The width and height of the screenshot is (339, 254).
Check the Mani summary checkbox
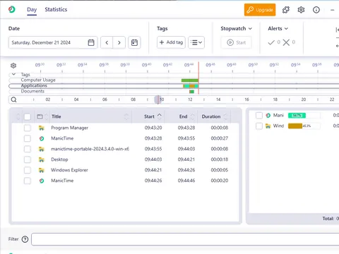tap(259, 116)
